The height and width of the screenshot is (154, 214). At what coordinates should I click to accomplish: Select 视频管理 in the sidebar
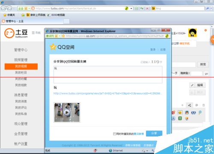[x=21, y=60]
